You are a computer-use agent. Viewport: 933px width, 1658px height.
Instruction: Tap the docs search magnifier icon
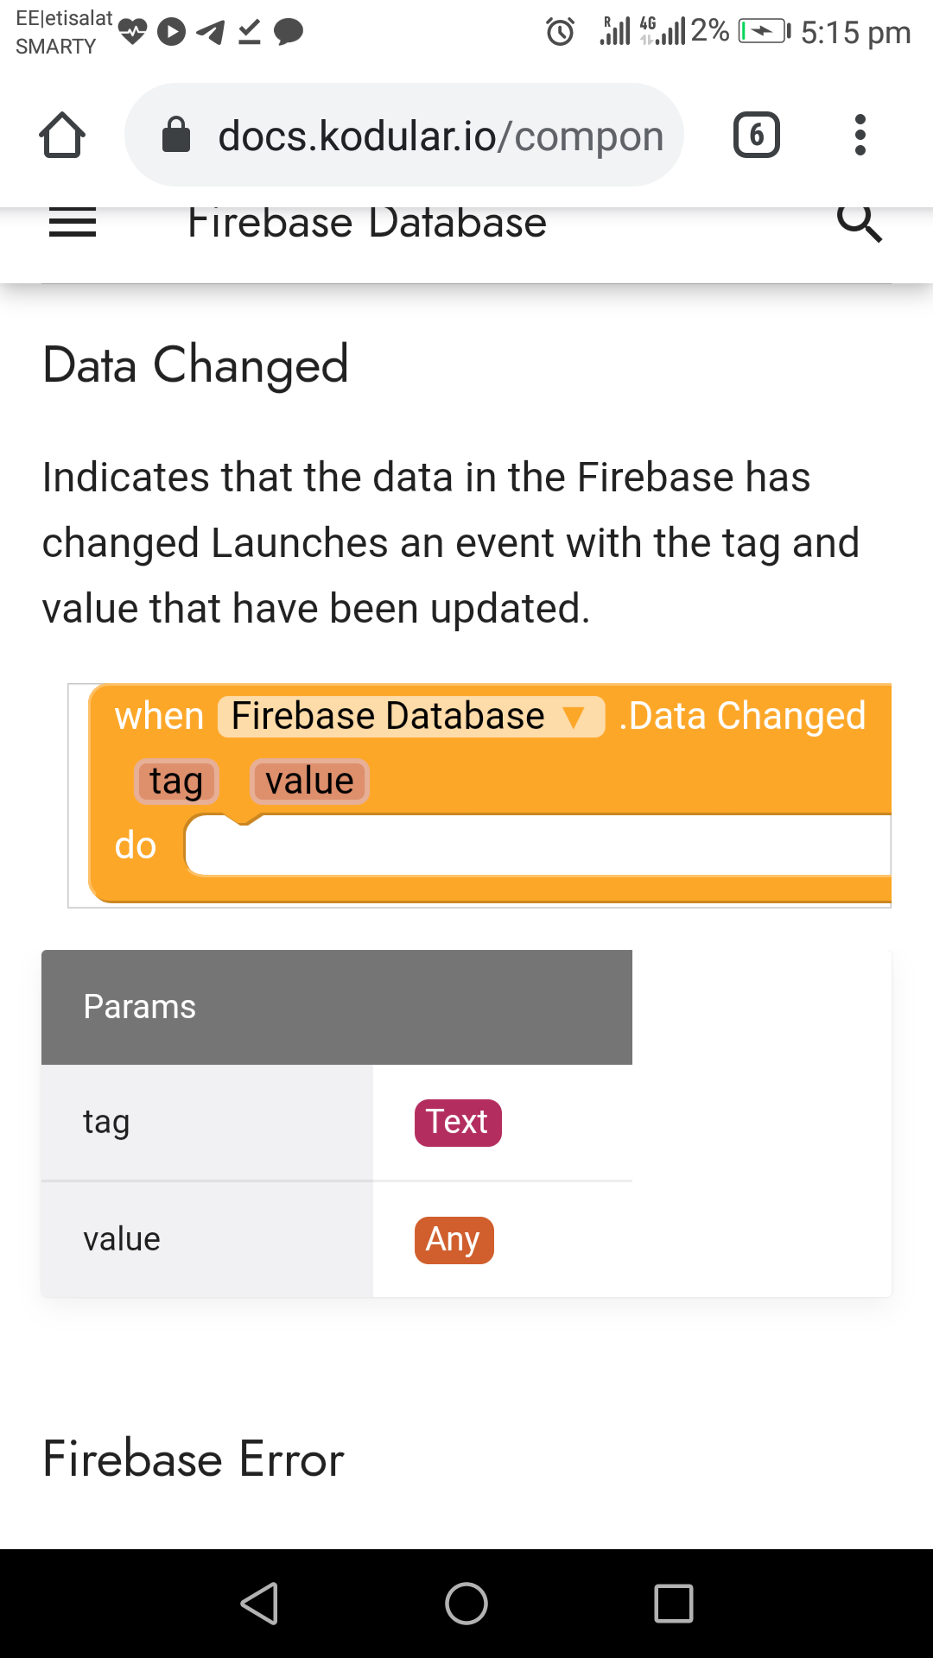[860, 223]
